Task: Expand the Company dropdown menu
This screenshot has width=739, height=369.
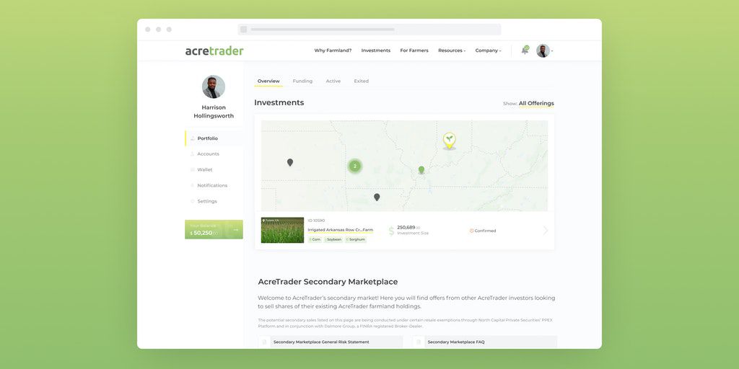Action: 488,50
